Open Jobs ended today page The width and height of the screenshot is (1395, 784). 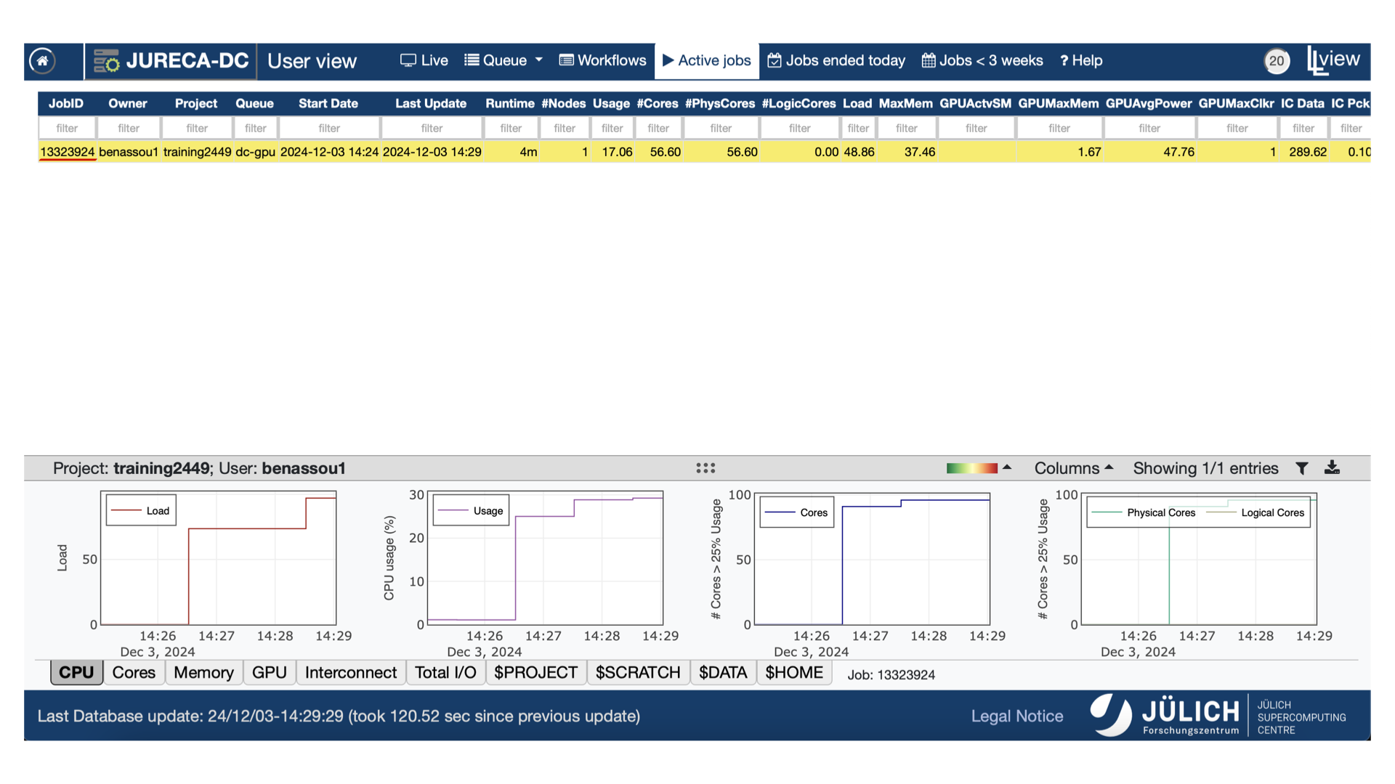pos(836,61)
